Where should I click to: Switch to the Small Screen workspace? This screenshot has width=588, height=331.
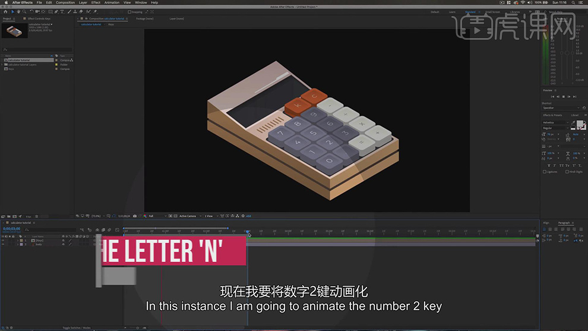click(493, 12)
